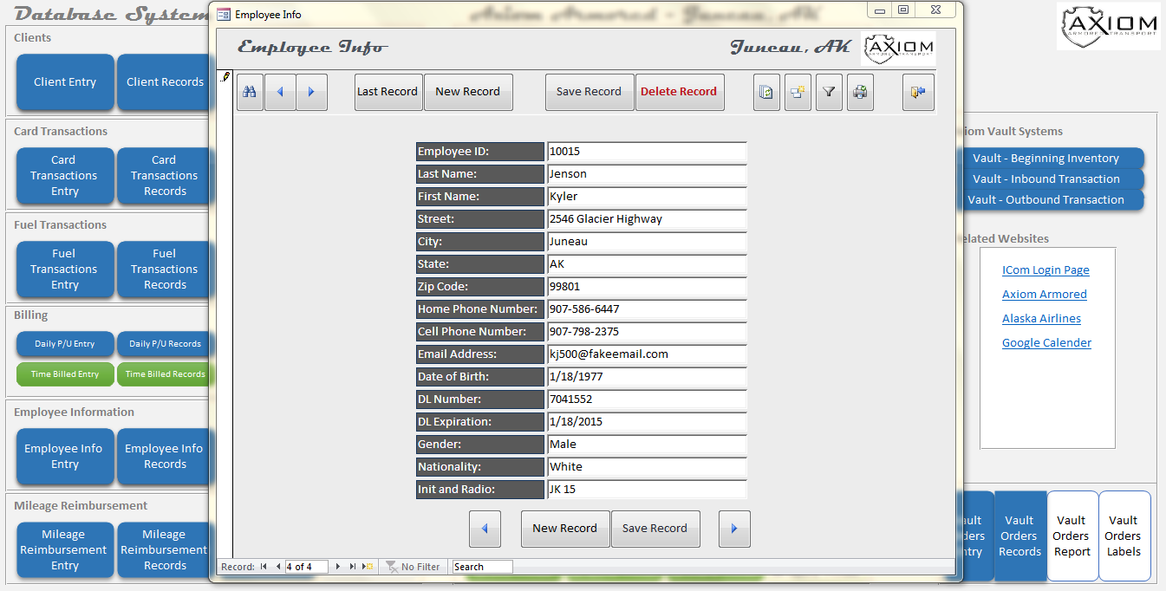Viewport: 1166px width, 591px height.
Task: Click the Search box in the navigation bar
Action: click(482, 567)
